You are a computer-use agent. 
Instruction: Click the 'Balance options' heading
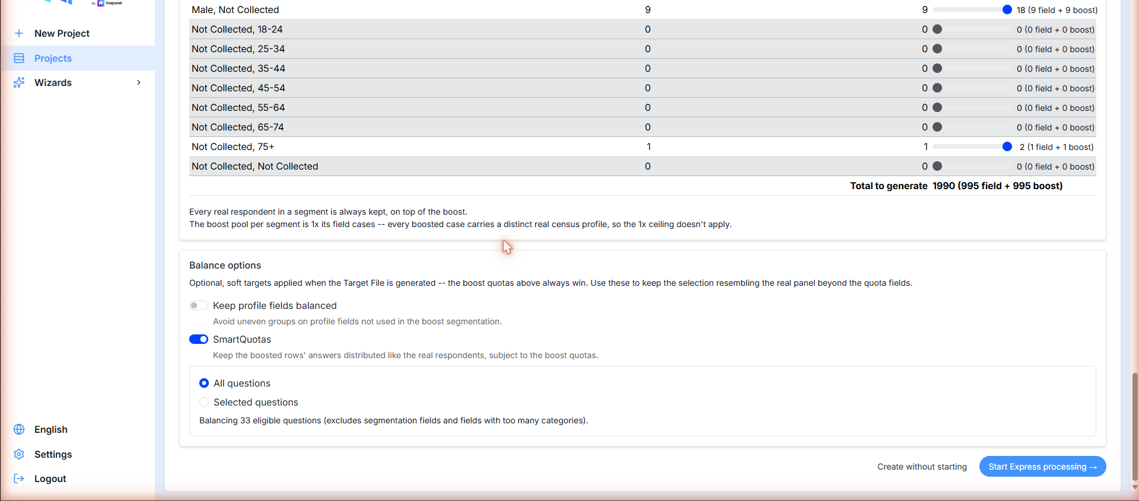[225, 265]
